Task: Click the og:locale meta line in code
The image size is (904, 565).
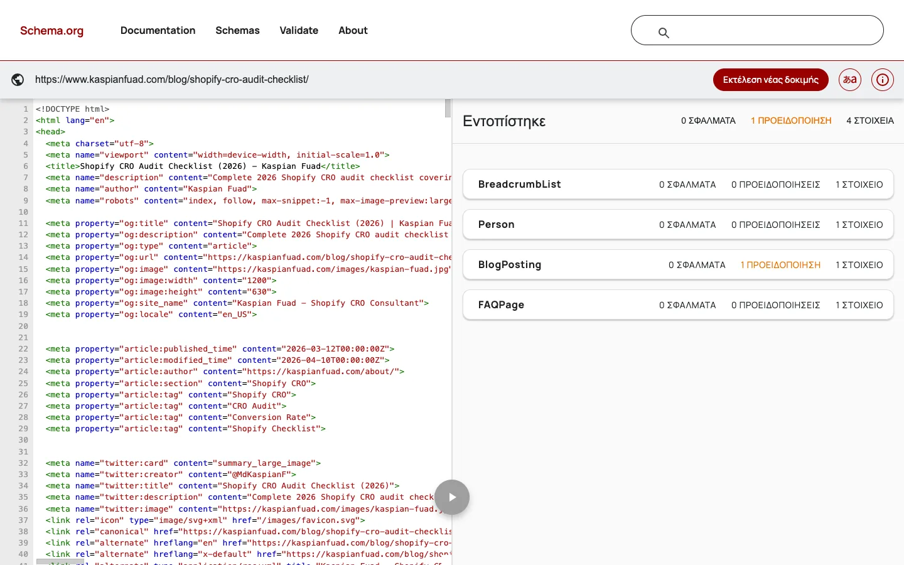Action: click(x=151, y=315)
